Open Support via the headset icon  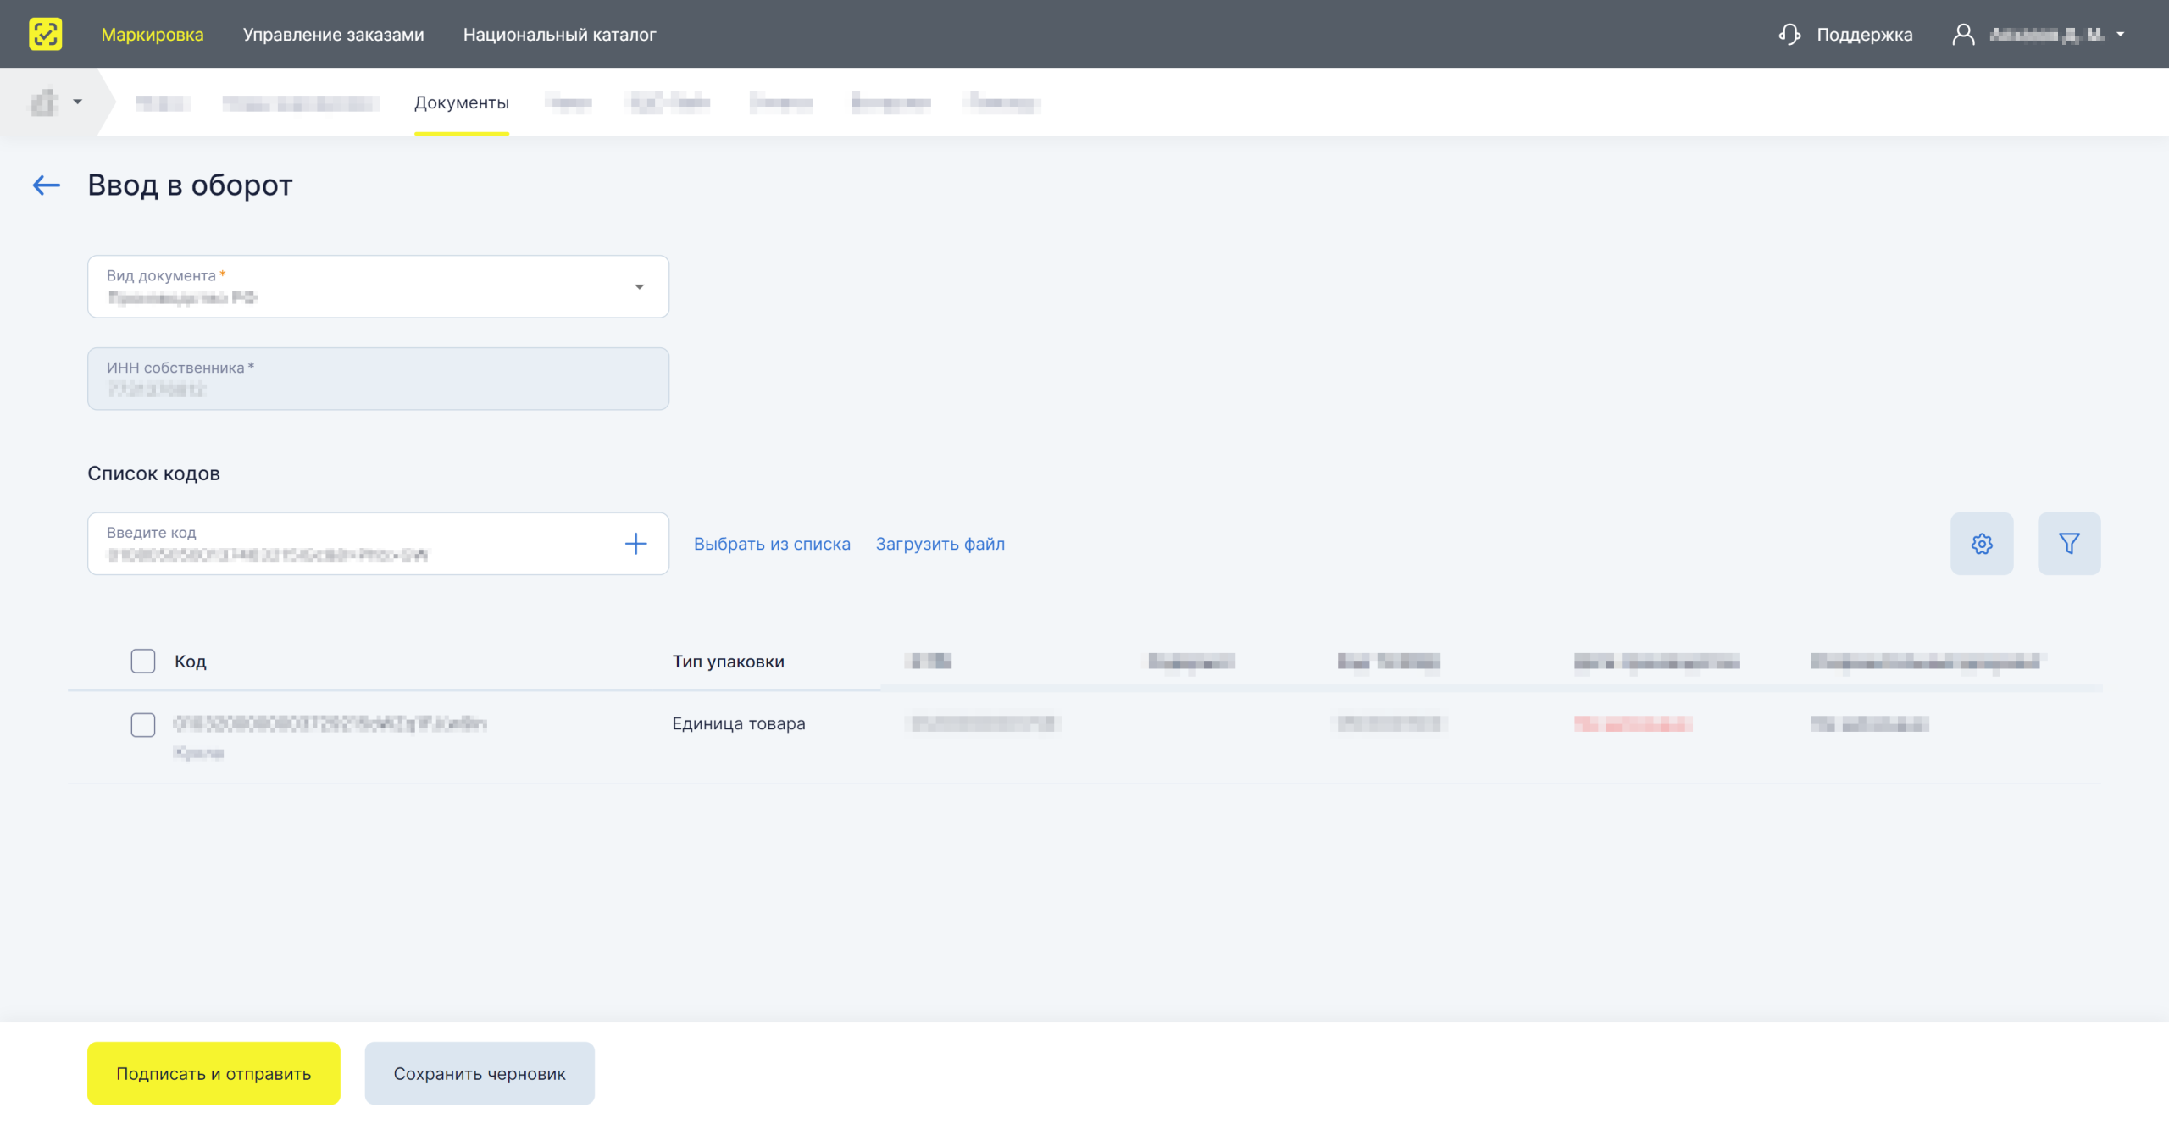(1789, 34)
